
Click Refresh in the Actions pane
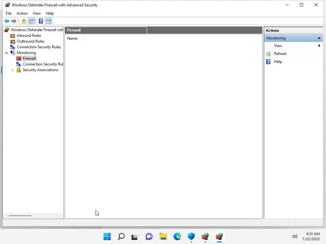[280, 54]
